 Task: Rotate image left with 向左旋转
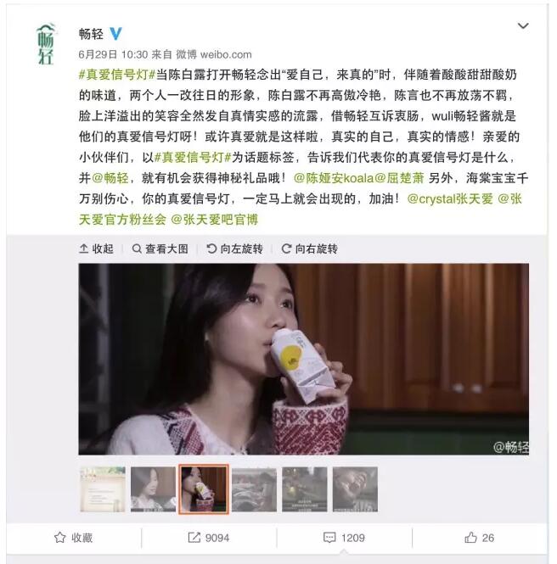pos(234,248)
